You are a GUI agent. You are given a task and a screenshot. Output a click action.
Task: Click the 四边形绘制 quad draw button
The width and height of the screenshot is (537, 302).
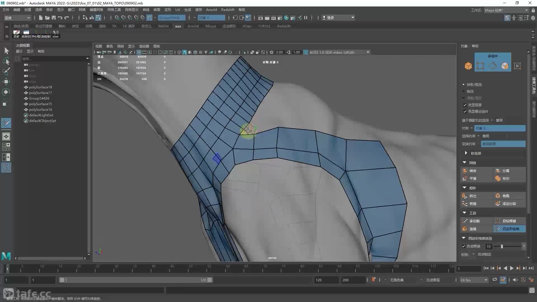pos(510,229)
